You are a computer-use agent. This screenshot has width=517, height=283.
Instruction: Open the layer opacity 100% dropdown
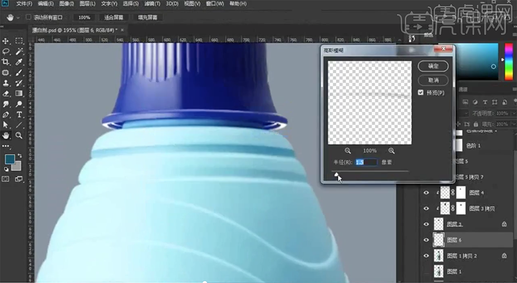coord(501,113)
